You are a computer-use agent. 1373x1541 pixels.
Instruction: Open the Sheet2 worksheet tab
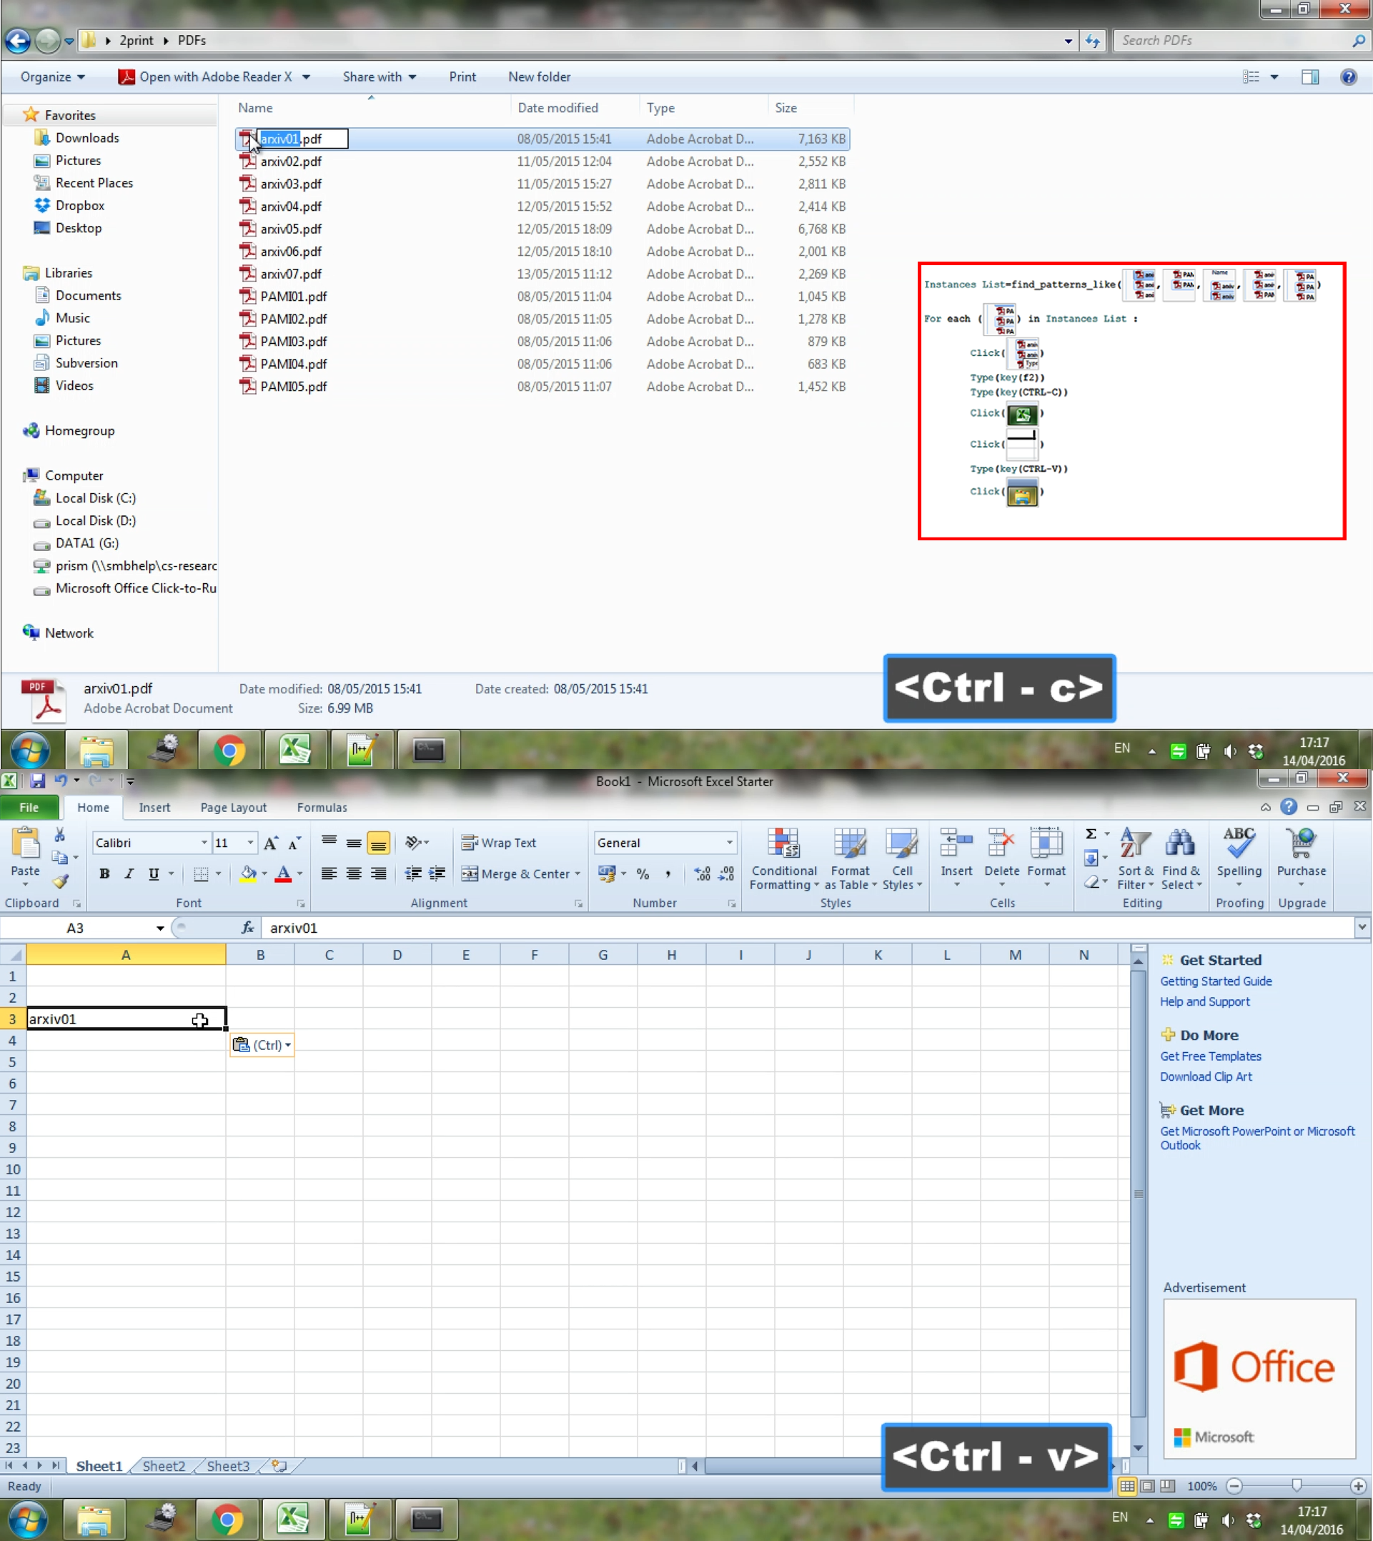pos(163,1465)
